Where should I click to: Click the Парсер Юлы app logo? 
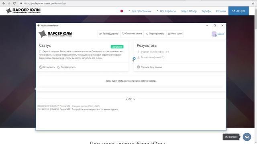55,34
